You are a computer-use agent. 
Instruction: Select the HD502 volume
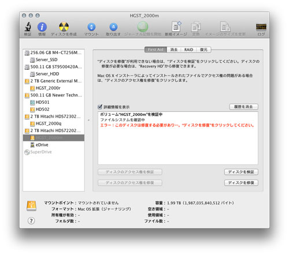54,109
